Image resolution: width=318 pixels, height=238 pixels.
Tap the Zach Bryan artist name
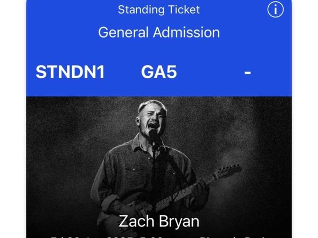[x=159, y=221]
